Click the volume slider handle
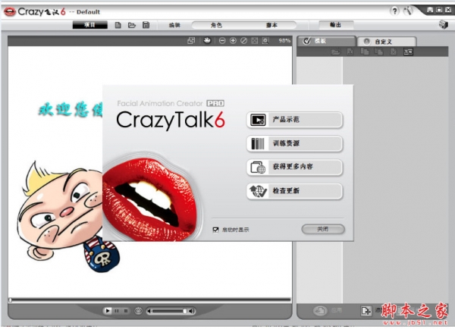The width and height of the screenshot is (455, 329). [x=185, y=312]
